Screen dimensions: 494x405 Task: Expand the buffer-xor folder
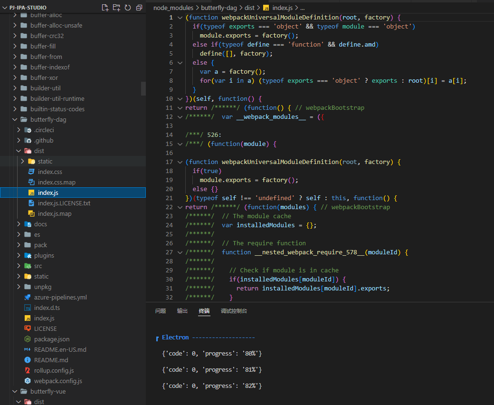tap(15, 77)
